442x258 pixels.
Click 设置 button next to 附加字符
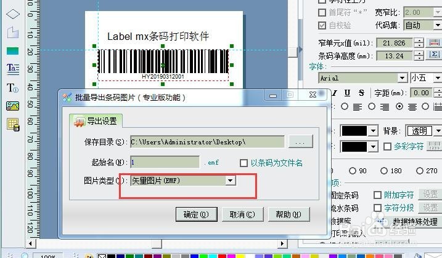click(430, 195)
